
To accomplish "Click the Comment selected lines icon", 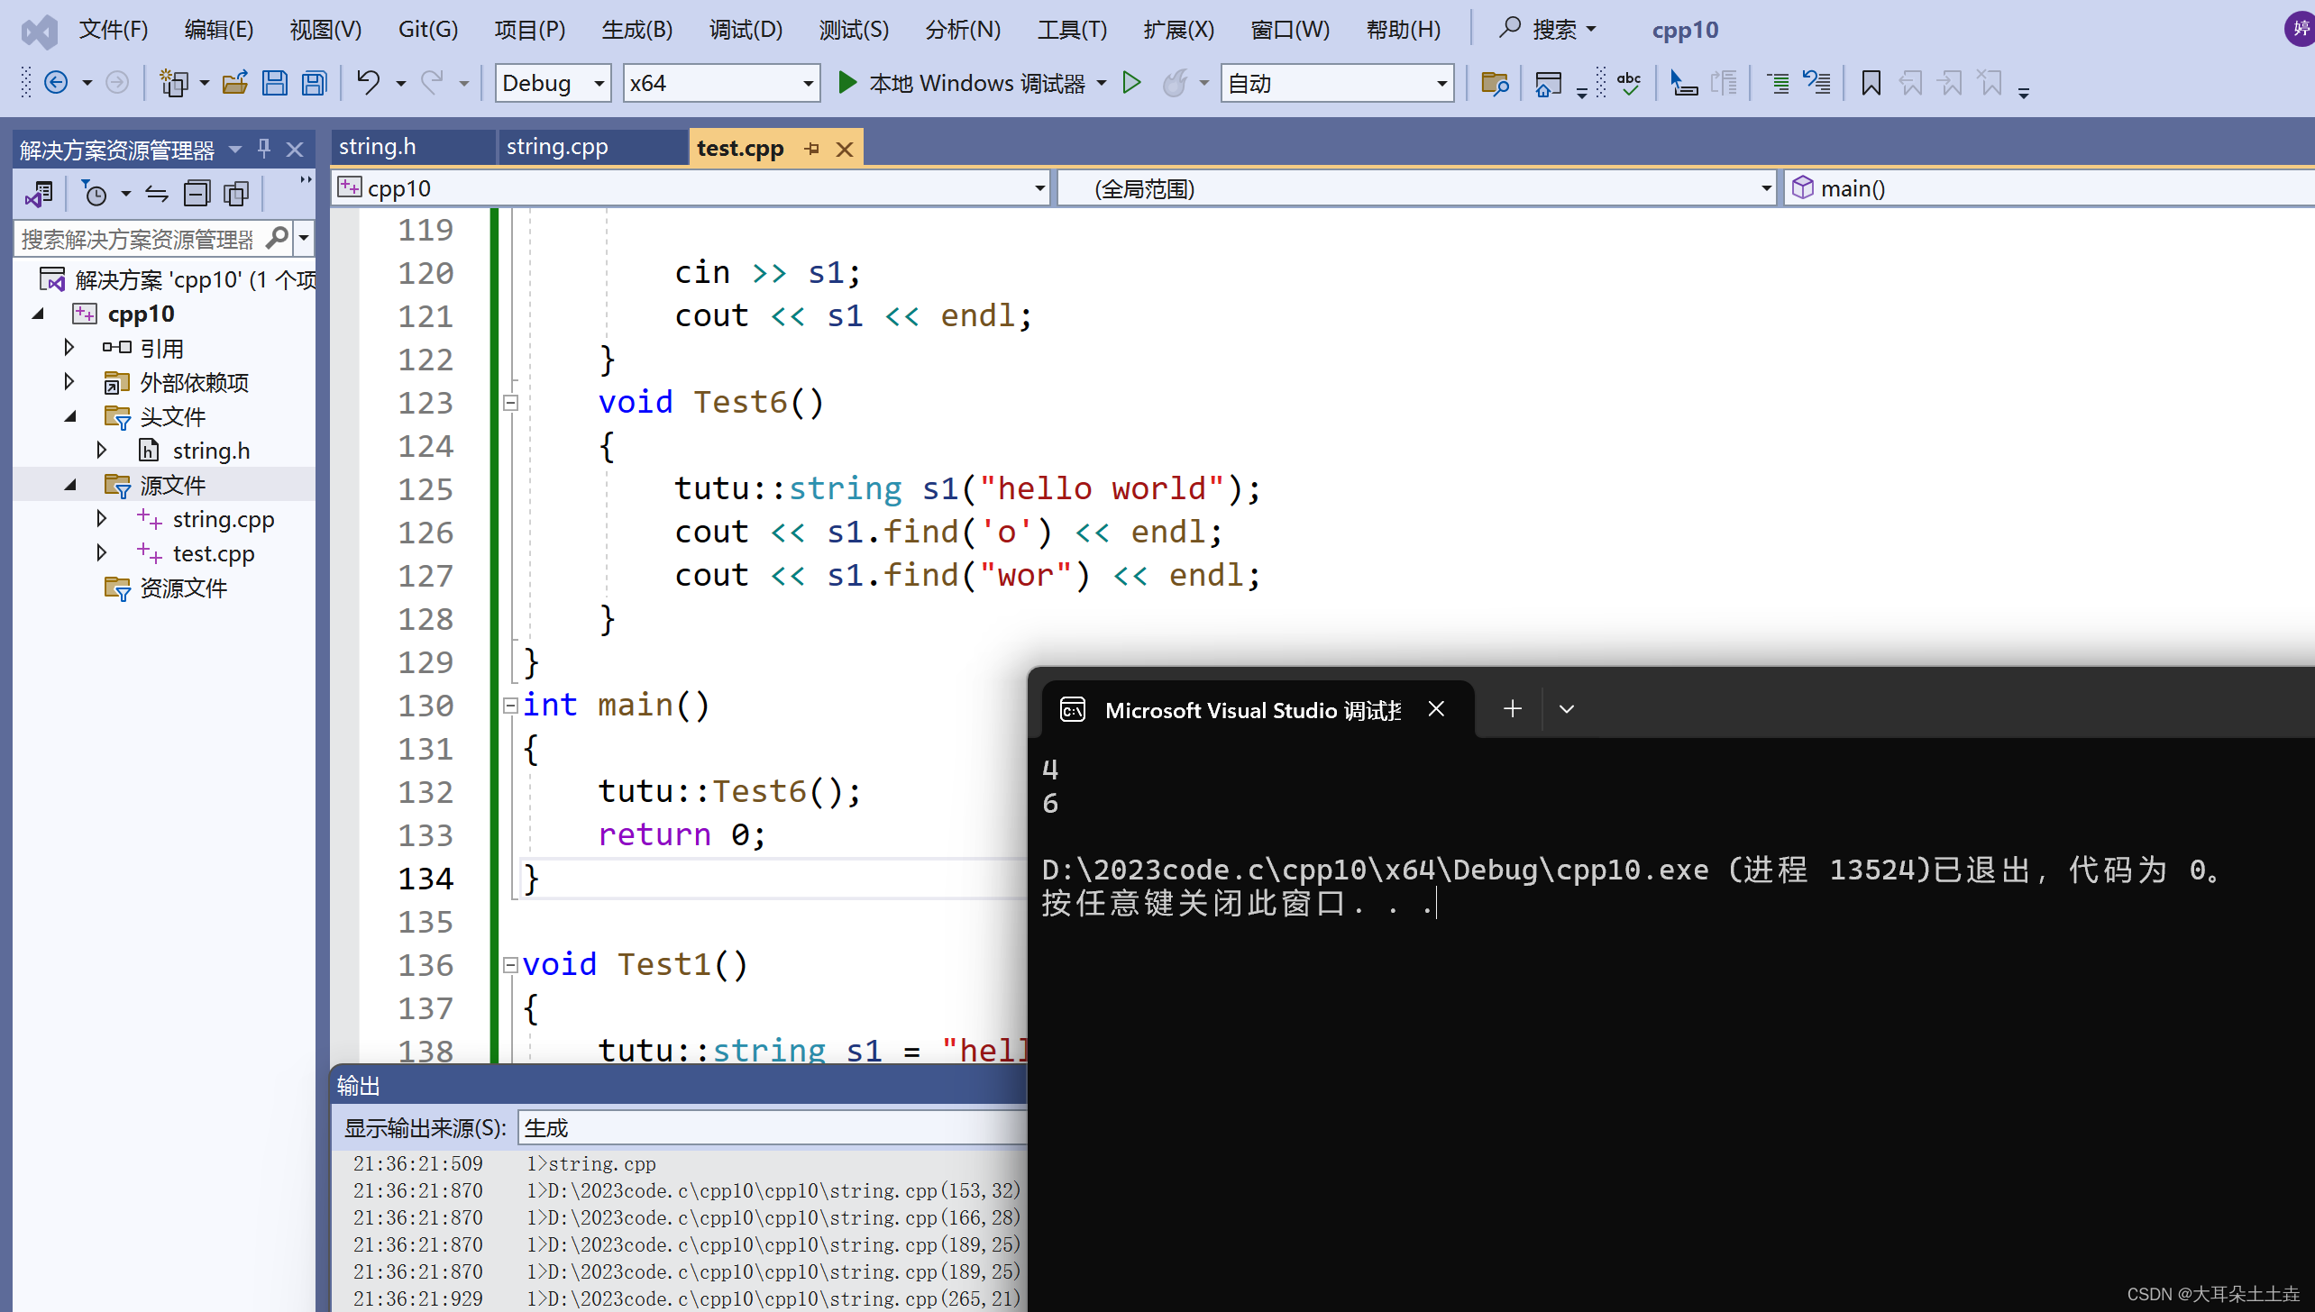I will (1777, 84).
